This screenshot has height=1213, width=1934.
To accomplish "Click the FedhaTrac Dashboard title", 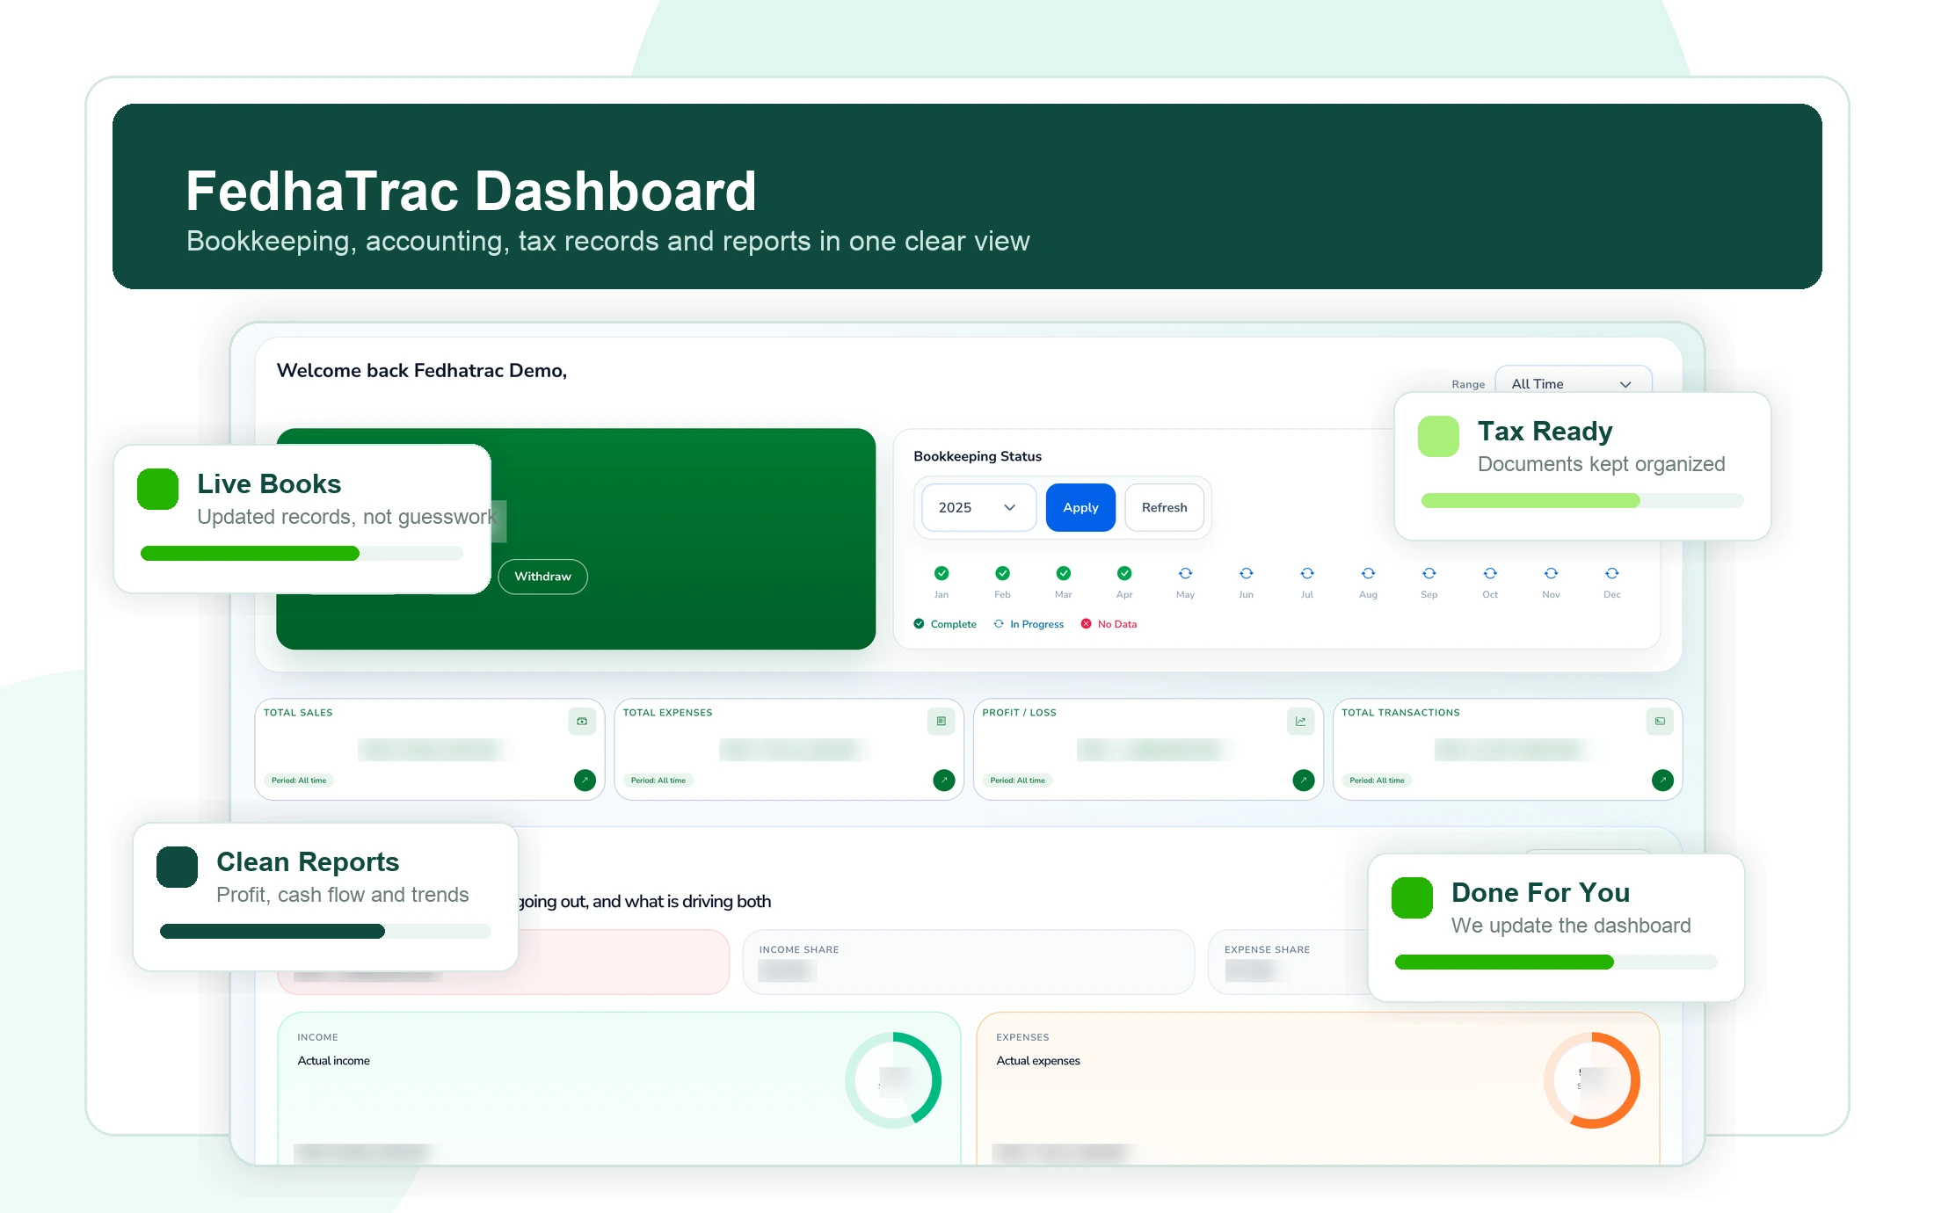I will coord(471,192).
